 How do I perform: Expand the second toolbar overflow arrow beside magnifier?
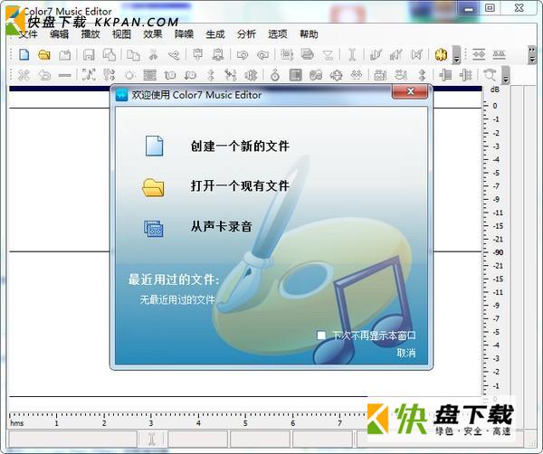point(506,75)
